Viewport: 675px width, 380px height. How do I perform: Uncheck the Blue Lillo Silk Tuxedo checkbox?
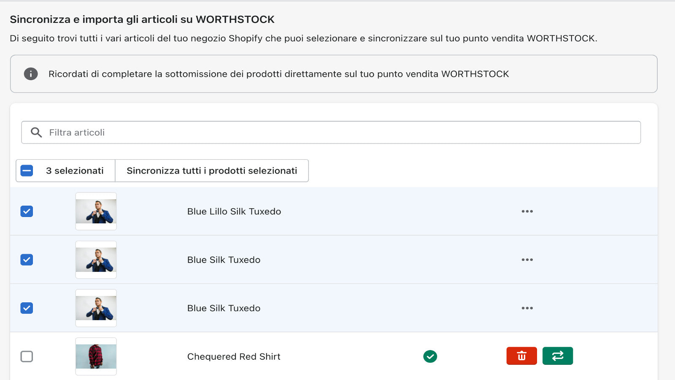pos(27,212)
